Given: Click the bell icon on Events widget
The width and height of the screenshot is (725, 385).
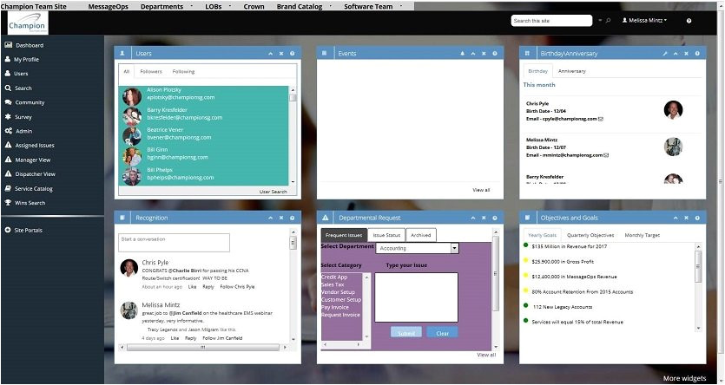Looking at the screenshot, I should click(x=462, y=54).
